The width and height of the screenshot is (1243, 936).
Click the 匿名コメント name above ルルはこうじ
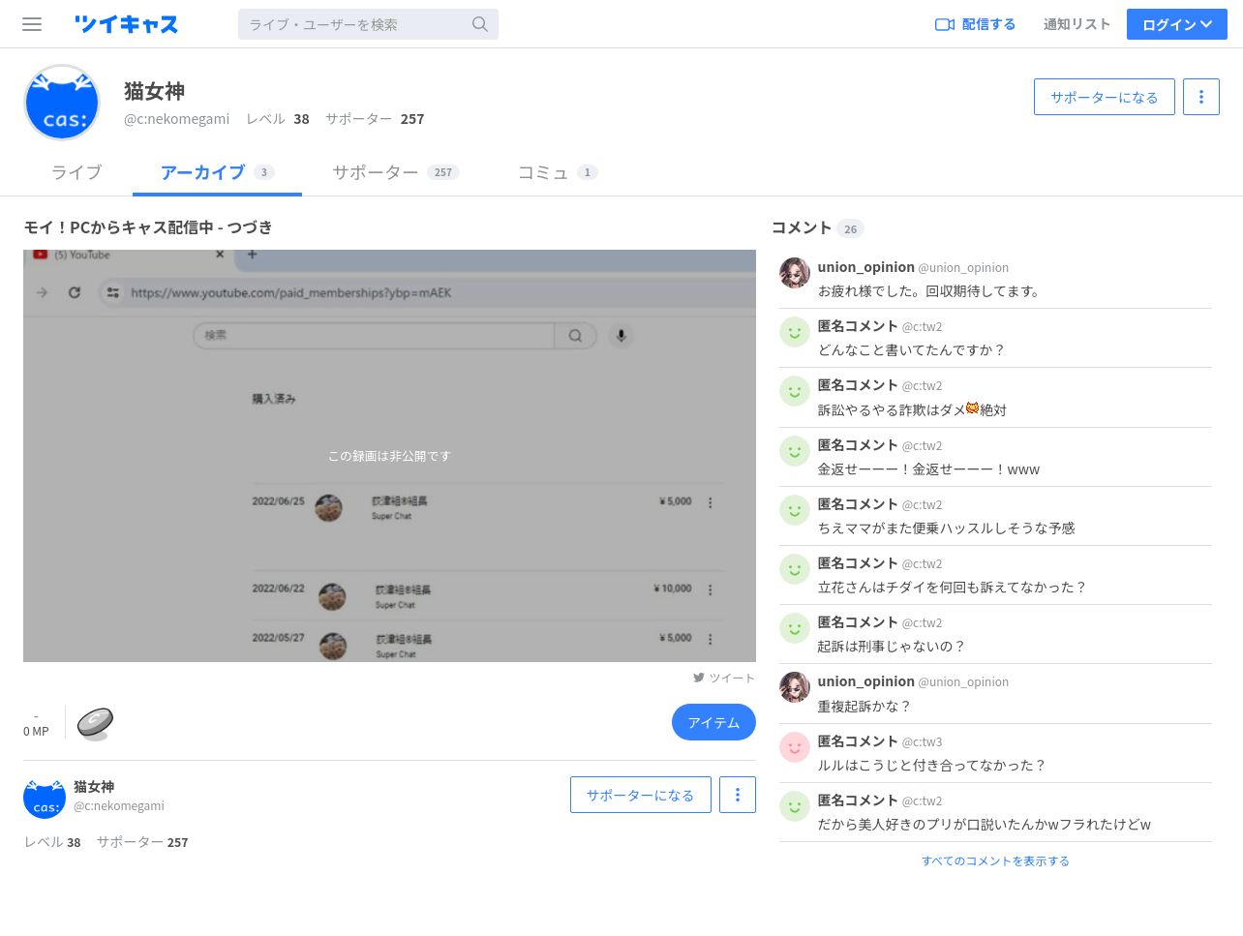click(x=858, y=740)
